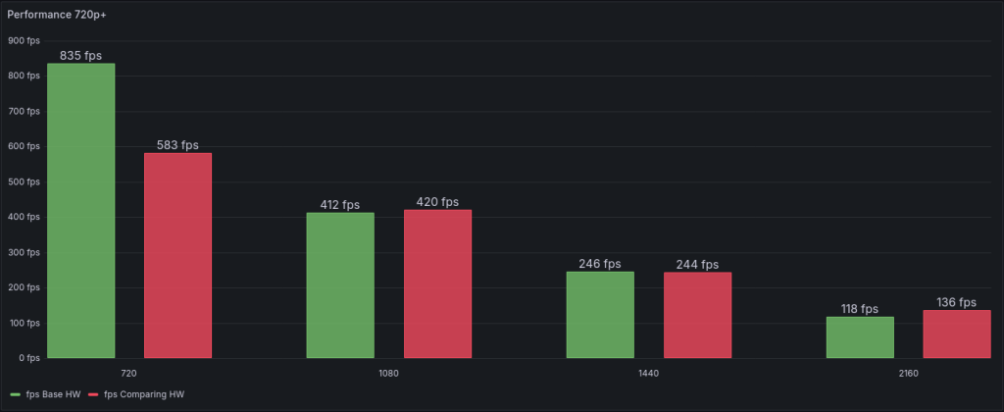The image size is (1004, 412).
Task: Click the 900 fps y-axis label
Action: click(24, 40)
